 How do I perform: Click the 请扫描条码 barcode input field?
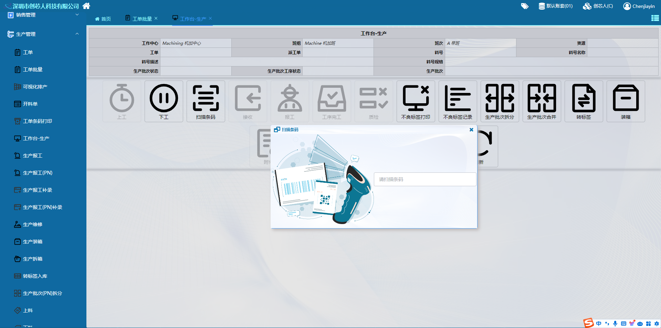click(x=425, y=179)
